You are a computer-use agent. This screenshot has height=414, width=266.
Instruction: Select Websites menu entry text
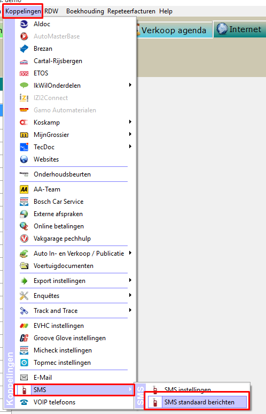tap(46, 159)
